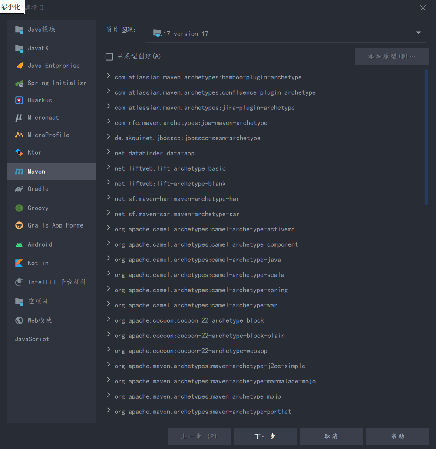Open 帮助 button

click(x=398, y=436)
